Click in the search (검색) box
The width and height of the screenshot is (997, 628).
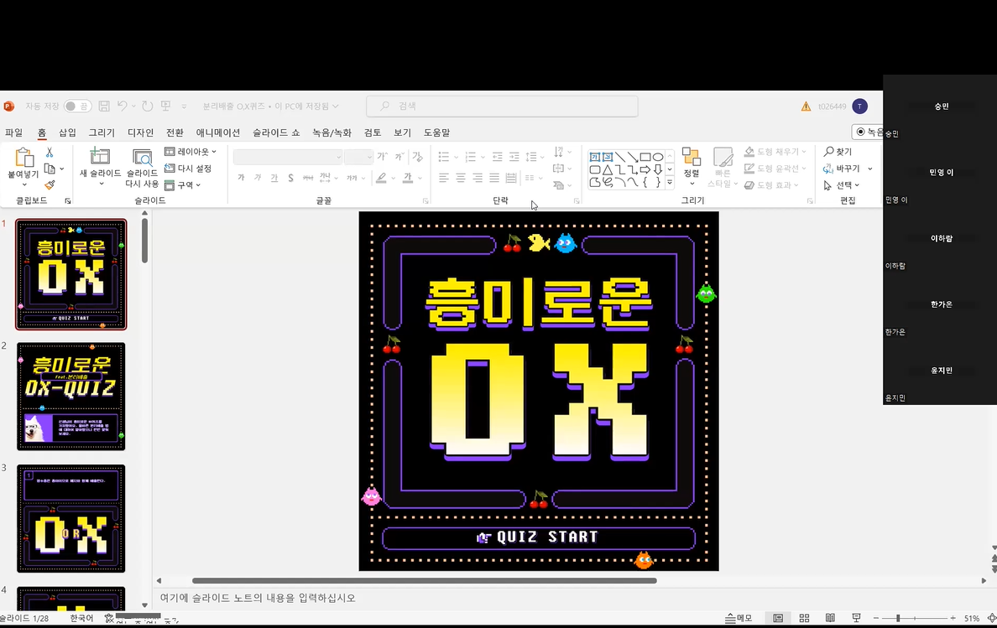click(x=503, y=106)
